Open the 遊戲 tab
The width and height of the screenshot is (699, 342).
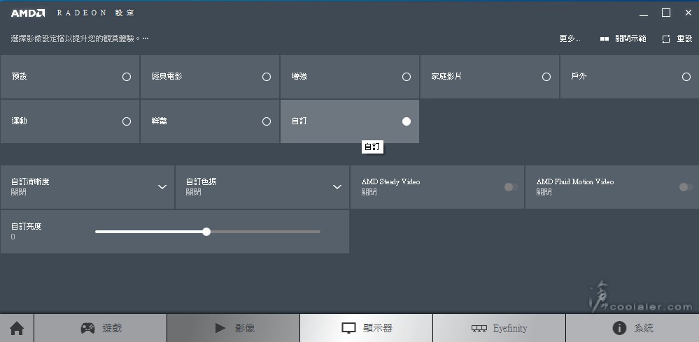click(100, 328)
